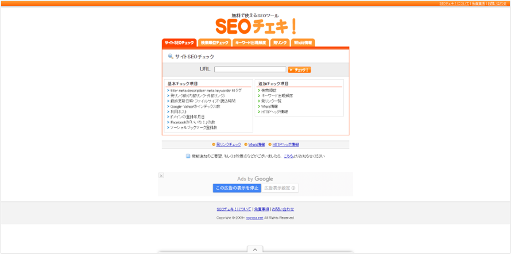Open the 発リンク tab
This screenshot has width=511, height=254.
coord(280,43)
